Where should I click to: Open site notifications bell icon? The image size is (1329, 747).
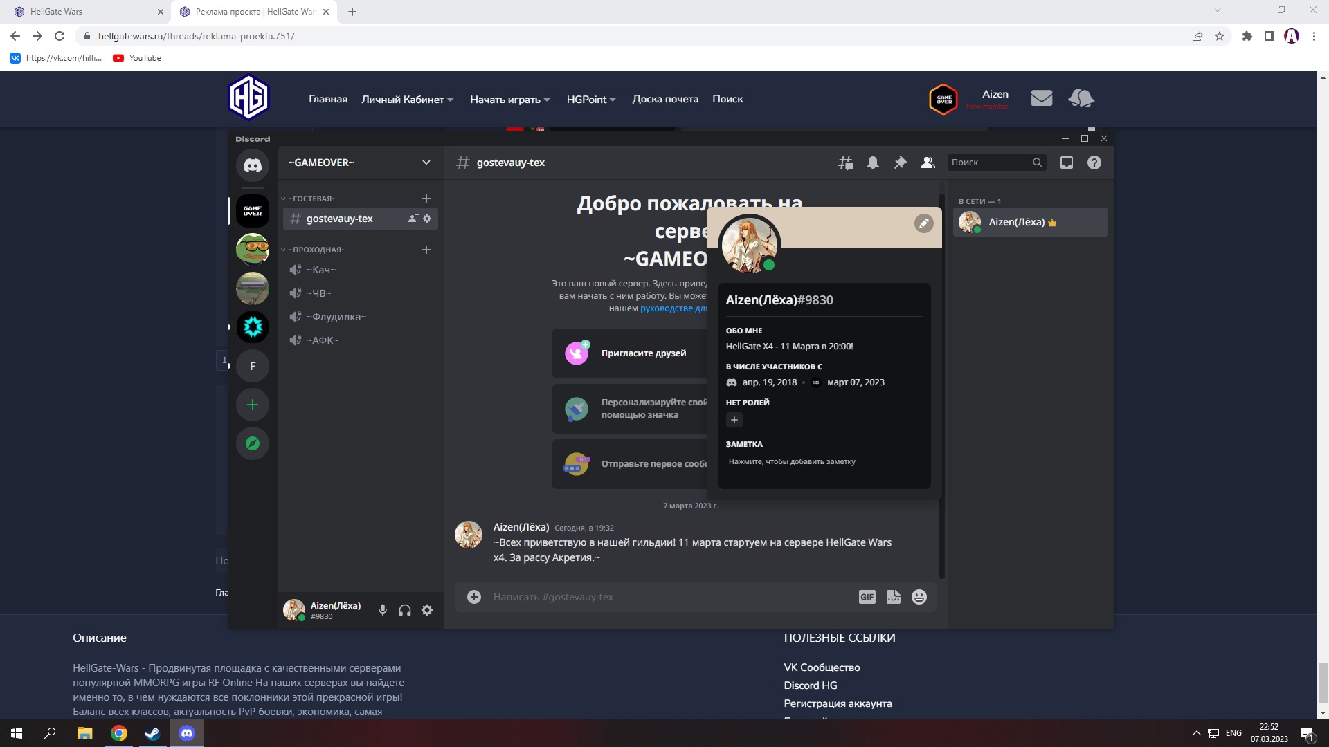click(1081, 98)
